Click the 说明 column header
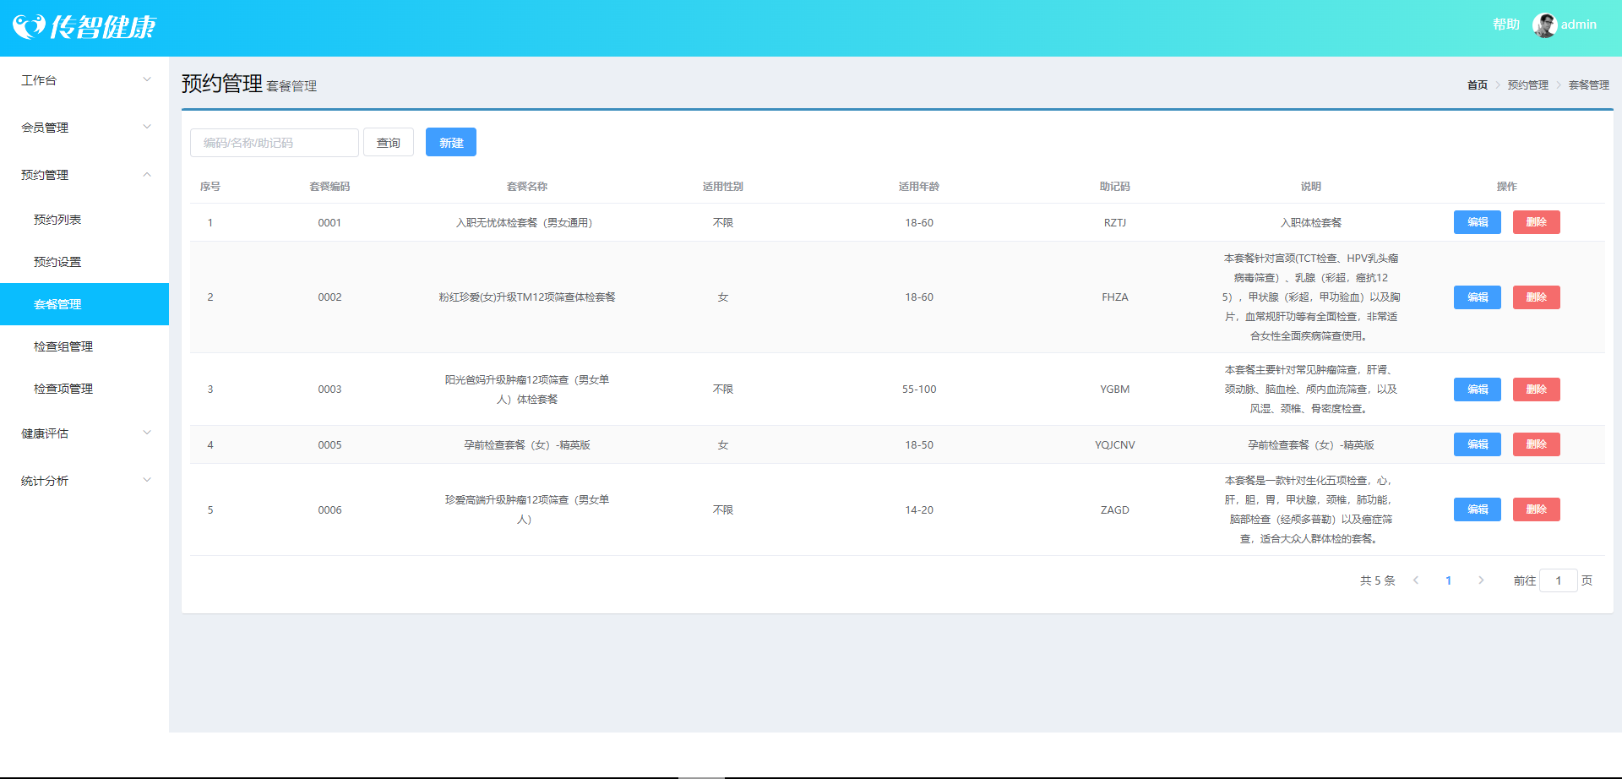This screenshot has height=779, width=1622. (x=1311, y=187)
